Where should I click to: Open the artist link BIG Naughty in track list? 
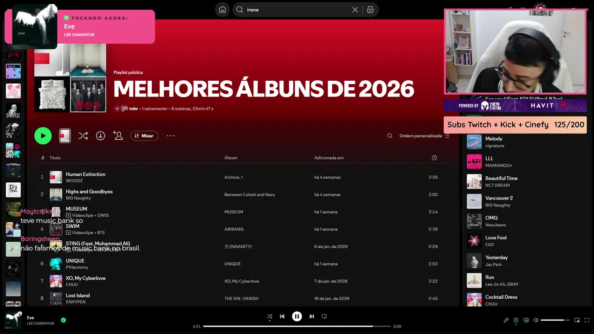[78, 198]
